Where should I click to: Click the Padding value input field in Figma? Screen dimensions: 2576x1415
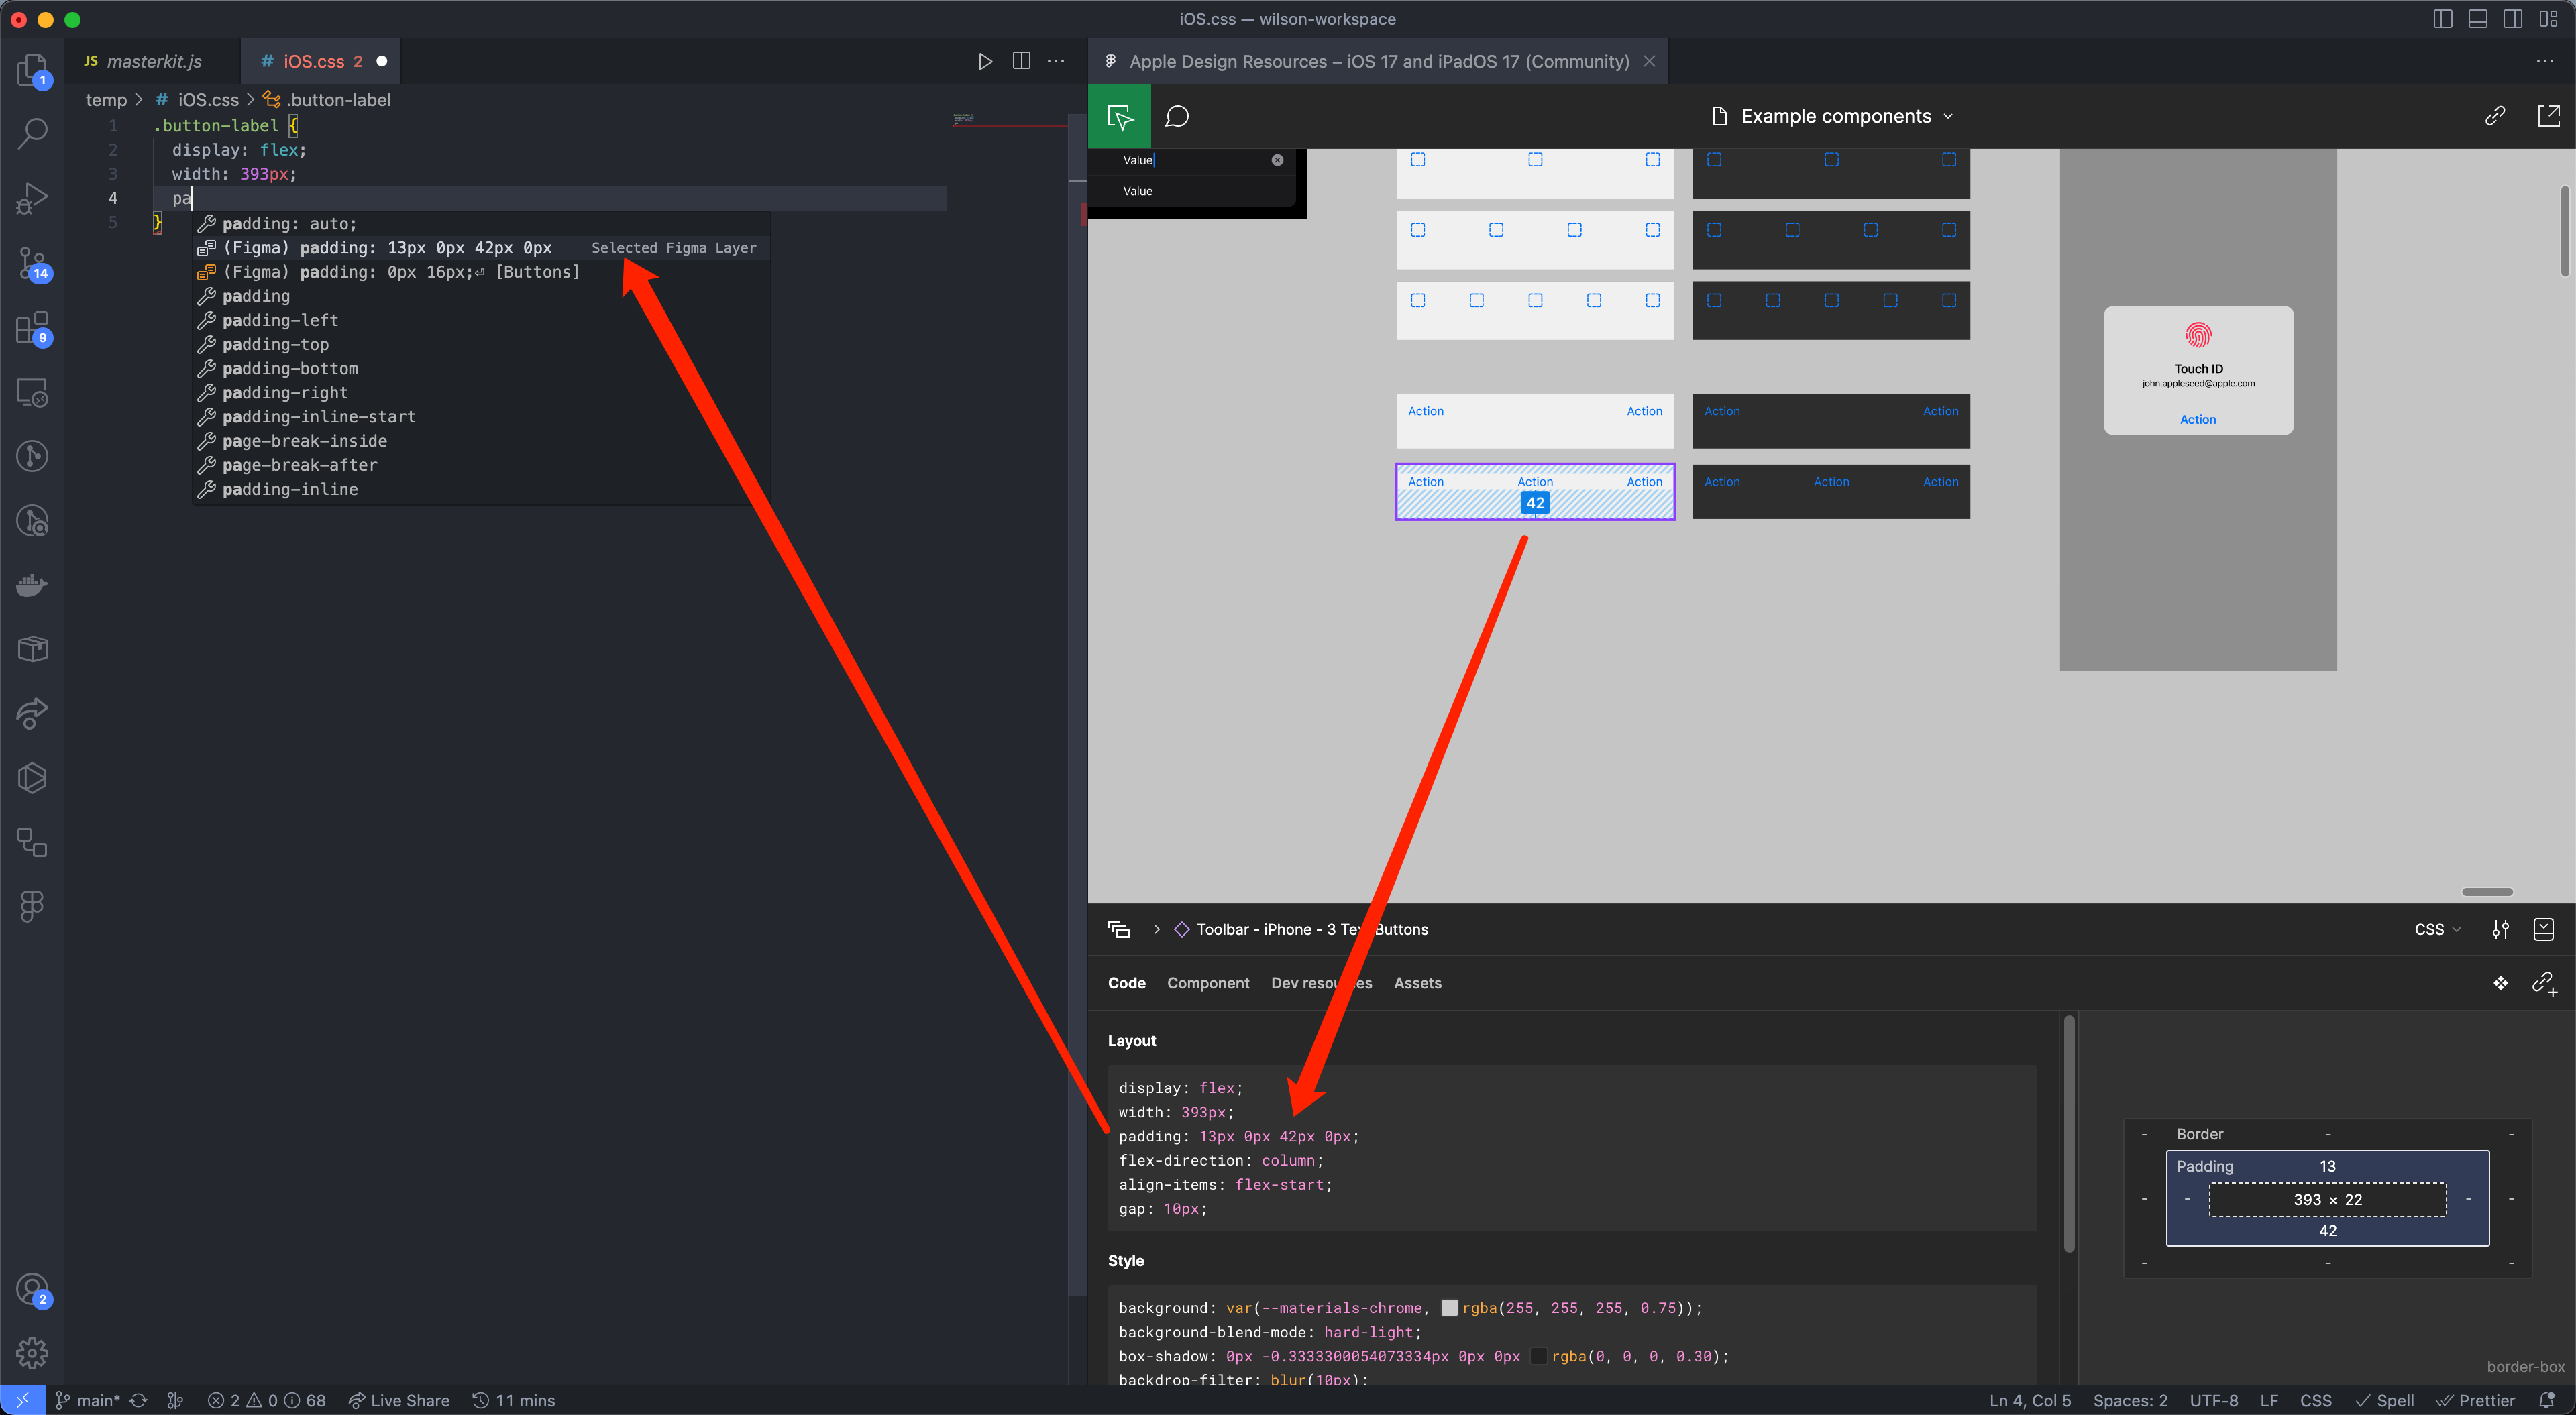2325,1166
